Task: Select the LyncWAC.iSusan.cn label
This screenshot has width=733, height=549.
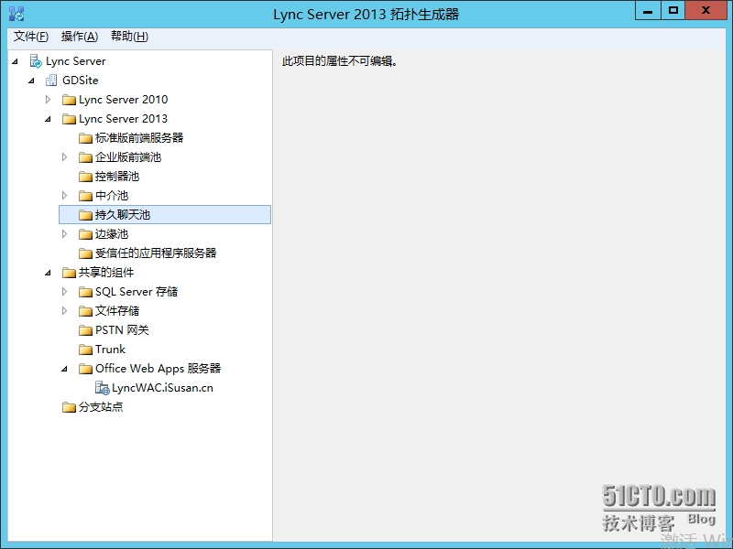Action: coord(163,388)
